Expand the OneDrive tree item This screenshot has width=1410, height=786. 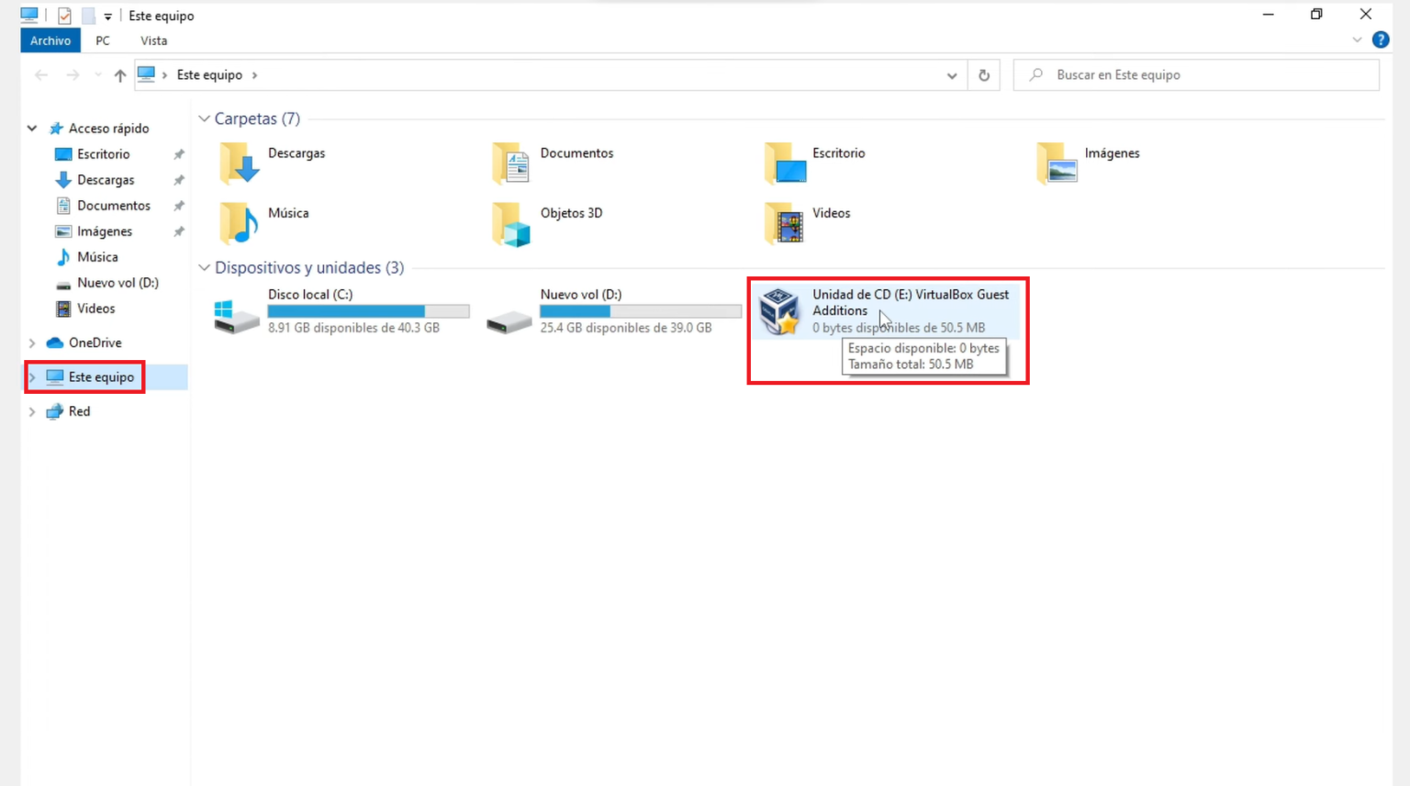click(x=32, y=342)
